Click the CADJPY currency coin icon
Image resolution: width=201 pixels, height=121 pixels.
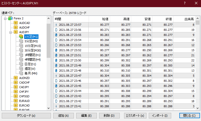(16, 87)
